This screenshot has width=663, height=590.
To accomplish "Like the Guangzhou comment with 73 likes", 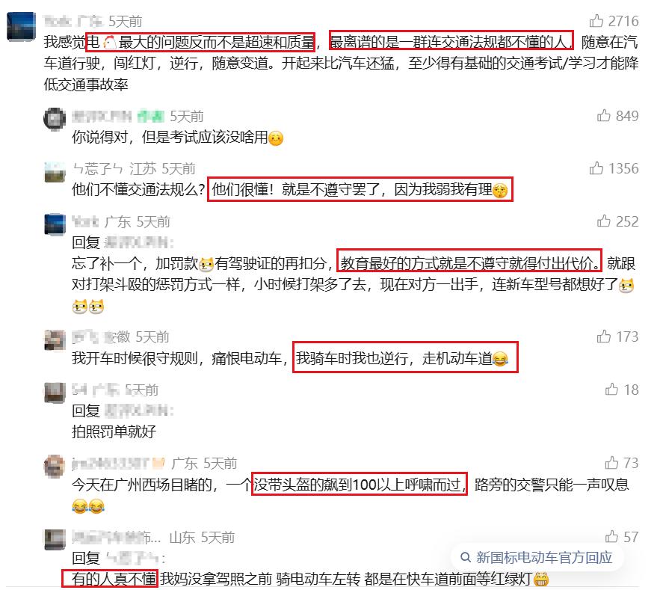I will [x=611, y=463].
